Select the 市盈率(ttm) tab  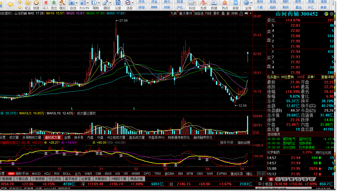(156, 137)
